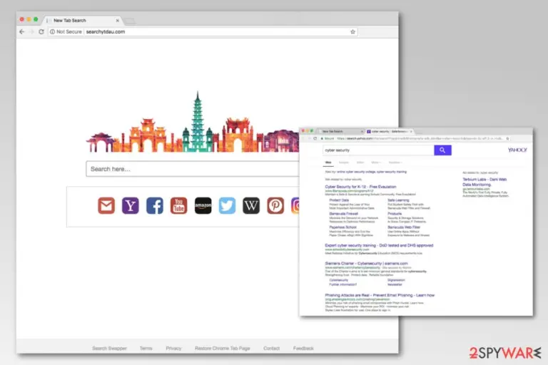
Task: Bookmark searchytdau.com with the star icon
Action: pyautogui.click(x=352, y=32)
